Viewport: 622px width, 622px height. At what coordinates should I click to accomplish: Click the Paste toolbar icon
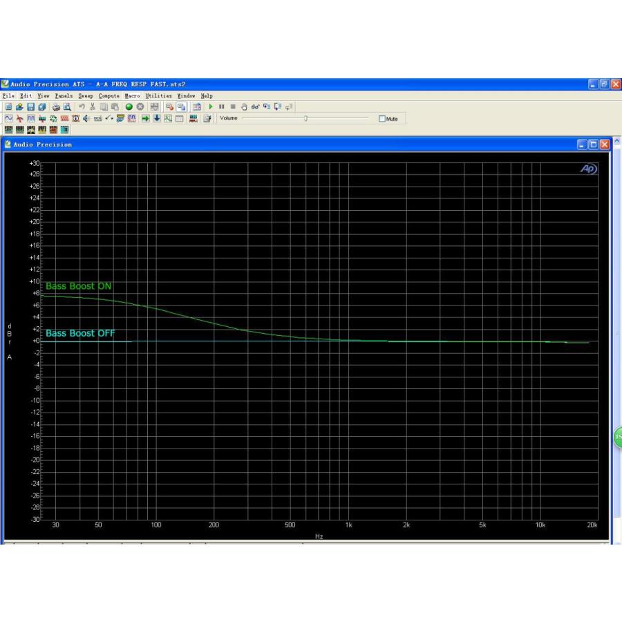click(x=115, y=106)
